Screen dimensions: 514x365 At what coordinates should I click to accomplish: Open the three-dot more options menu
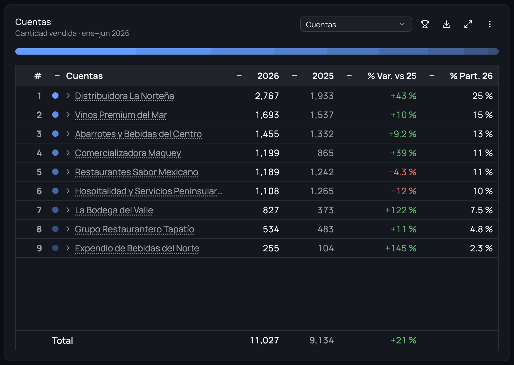490,24
